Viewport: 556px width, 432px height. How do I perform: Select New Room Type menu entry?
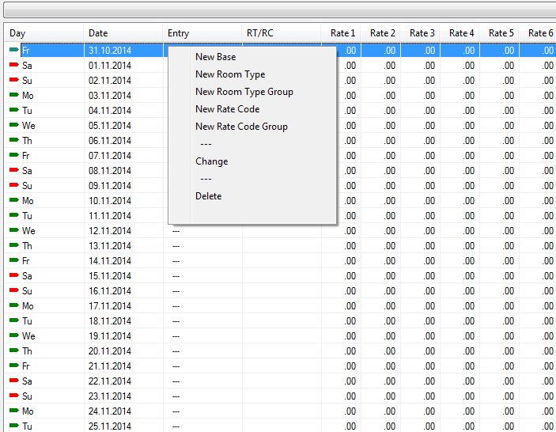230,74
